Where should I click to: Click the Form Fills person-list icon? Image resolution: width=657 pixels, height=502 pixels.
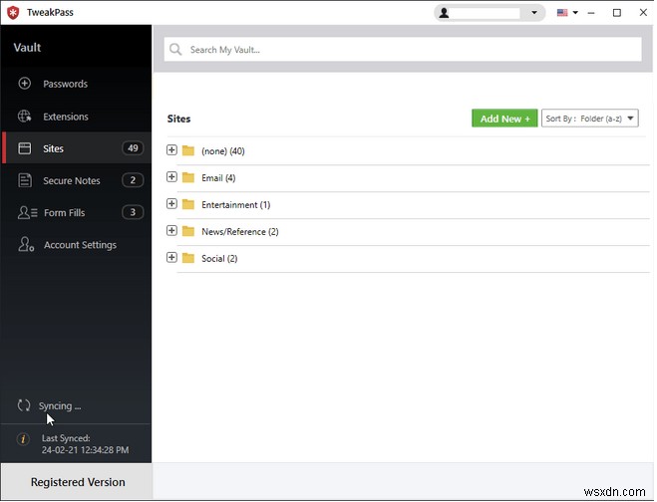(27, 213)
